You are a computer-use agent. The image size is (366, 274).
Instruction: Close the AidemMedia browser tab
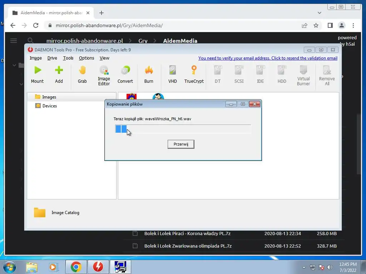pyautogui.click(x=88, y=13)
